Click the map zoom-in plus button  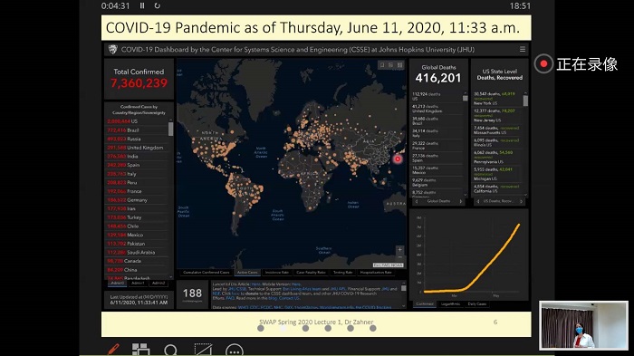(399, 250)
